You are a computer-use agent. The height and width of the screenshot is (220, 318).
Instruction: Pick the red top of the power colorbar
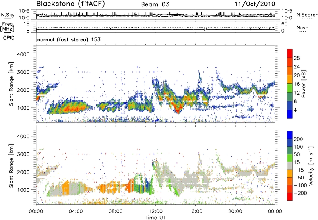coord(290,53)
